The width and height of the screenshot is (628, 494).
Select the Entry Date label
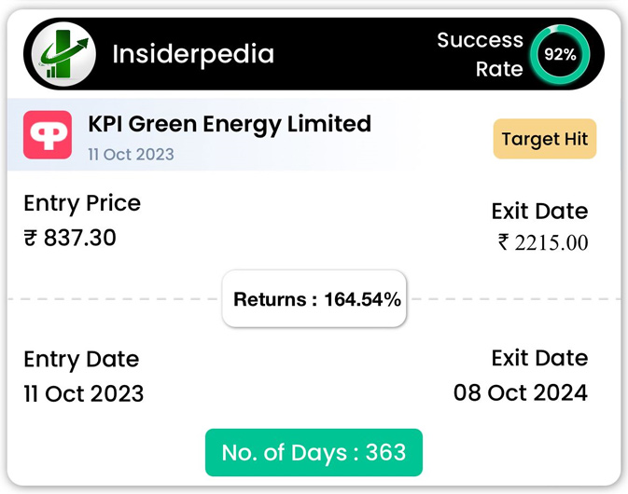[81, 359]
